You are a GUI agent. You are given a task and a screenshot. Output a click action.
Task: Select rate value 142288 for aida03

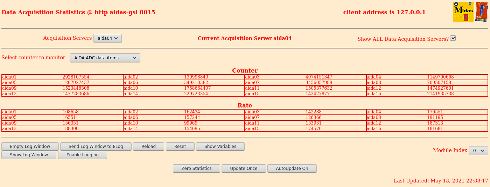pos(314,112)
